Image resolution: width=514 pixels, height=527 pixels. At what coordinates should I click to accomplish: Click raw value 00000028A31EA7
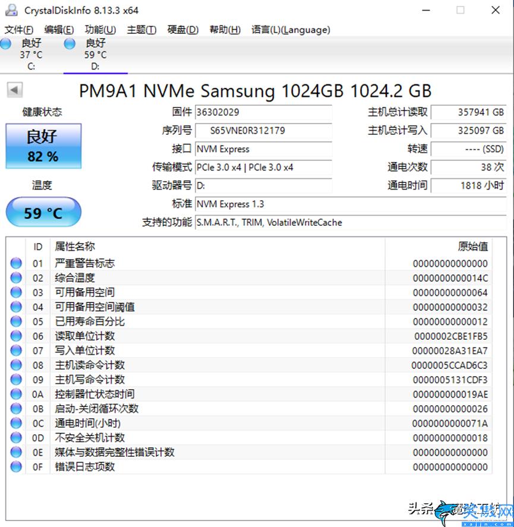tap(450, 351)
